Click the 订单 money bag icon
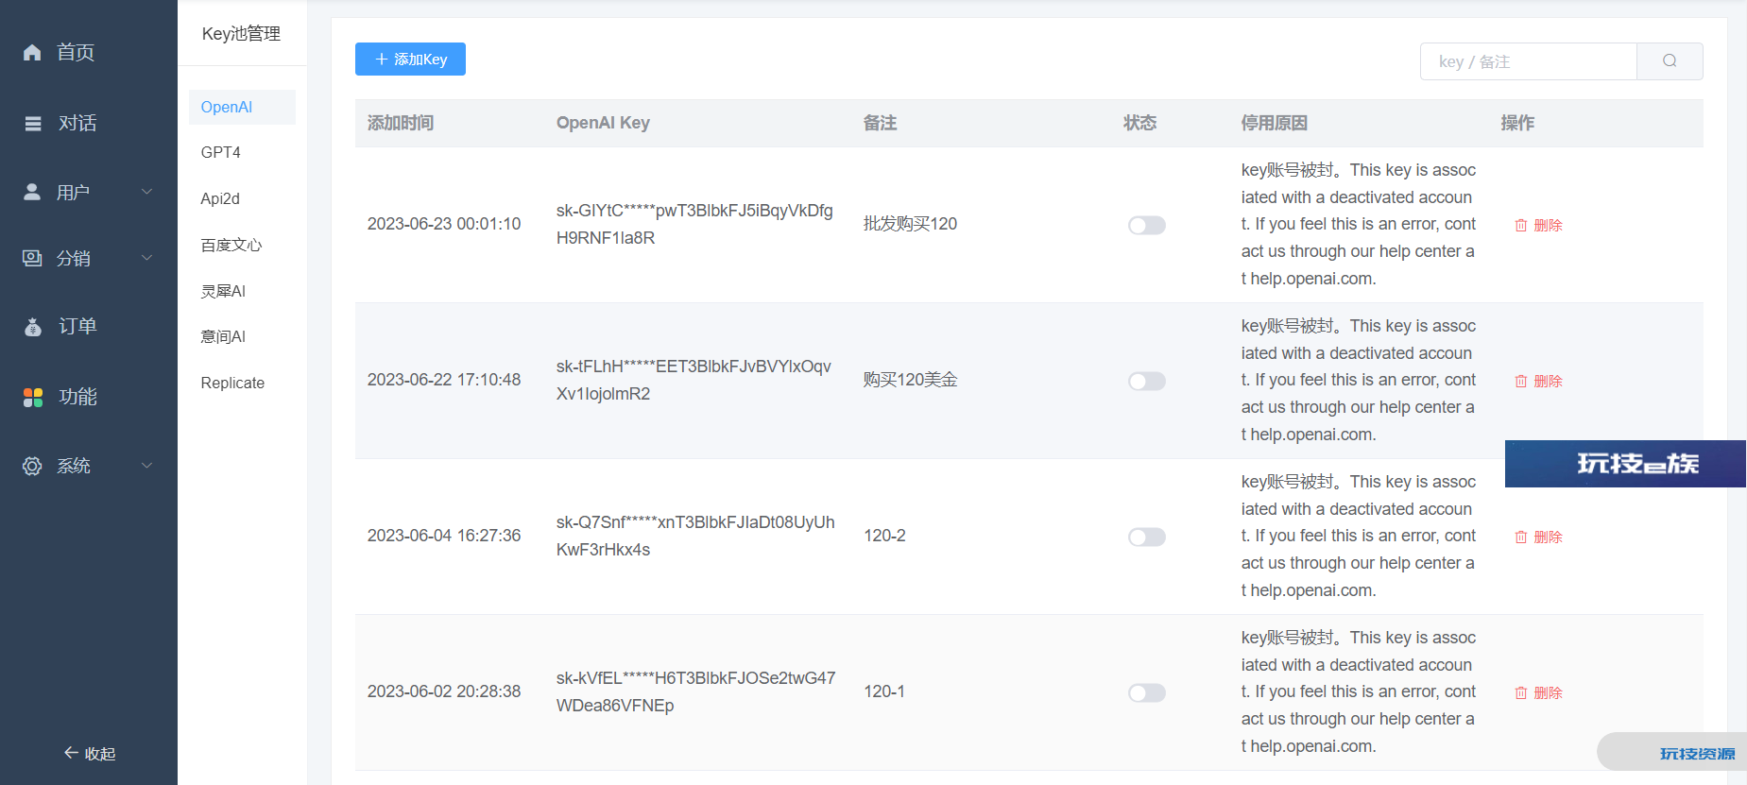 [x=33, y=327]
